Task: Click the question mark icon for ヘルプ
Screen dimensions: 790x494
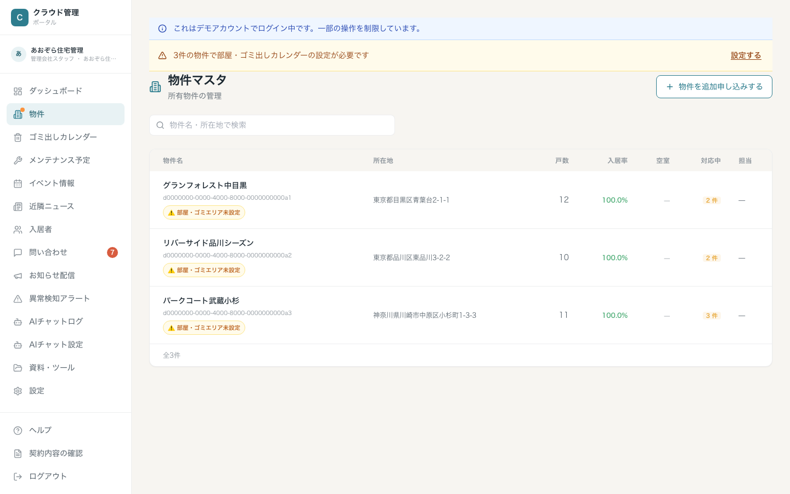Action: (18, 430)
